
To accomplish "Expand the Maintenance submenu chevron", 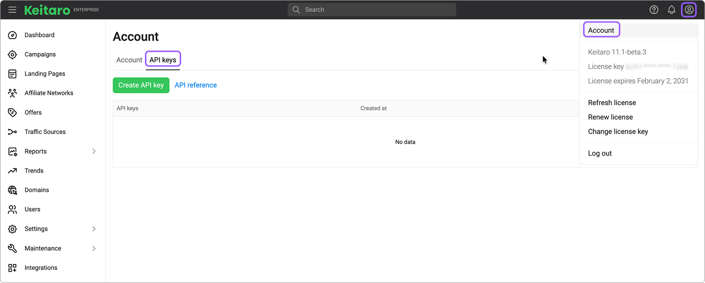I will click(94, 248).
